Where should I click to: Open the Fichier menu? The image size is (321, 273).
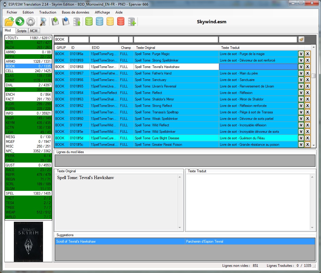[x=12, y=12]
